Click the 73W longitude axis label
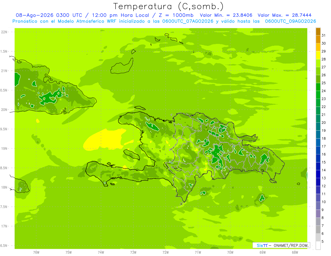 click(x=133, y=252)
